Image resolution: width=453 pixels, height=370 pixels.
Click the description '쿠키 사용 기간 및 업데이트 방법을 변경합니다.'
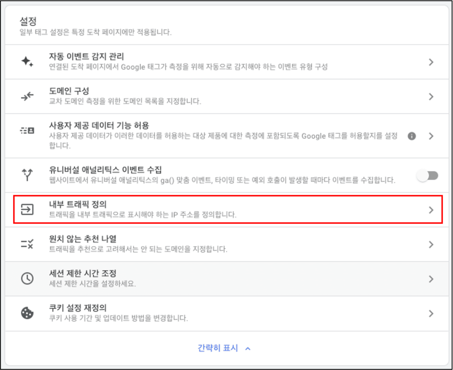[x=118, y=318]
